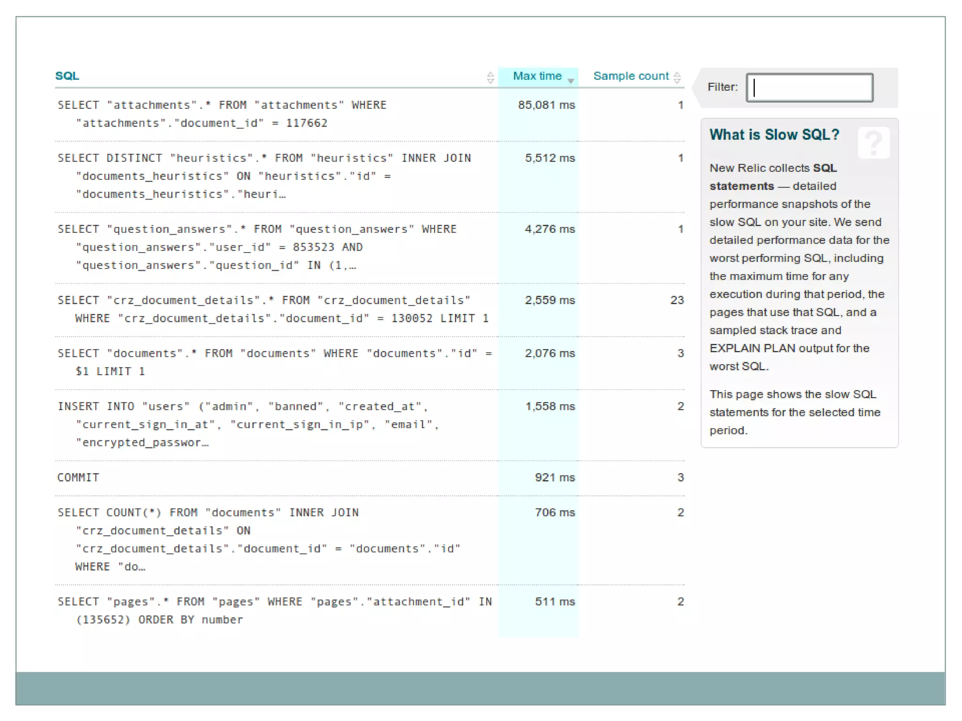The width and height of the screenshot is (962, 721).
Task: Click the Sample count sort arrows icon
Action: click(677, 77)
